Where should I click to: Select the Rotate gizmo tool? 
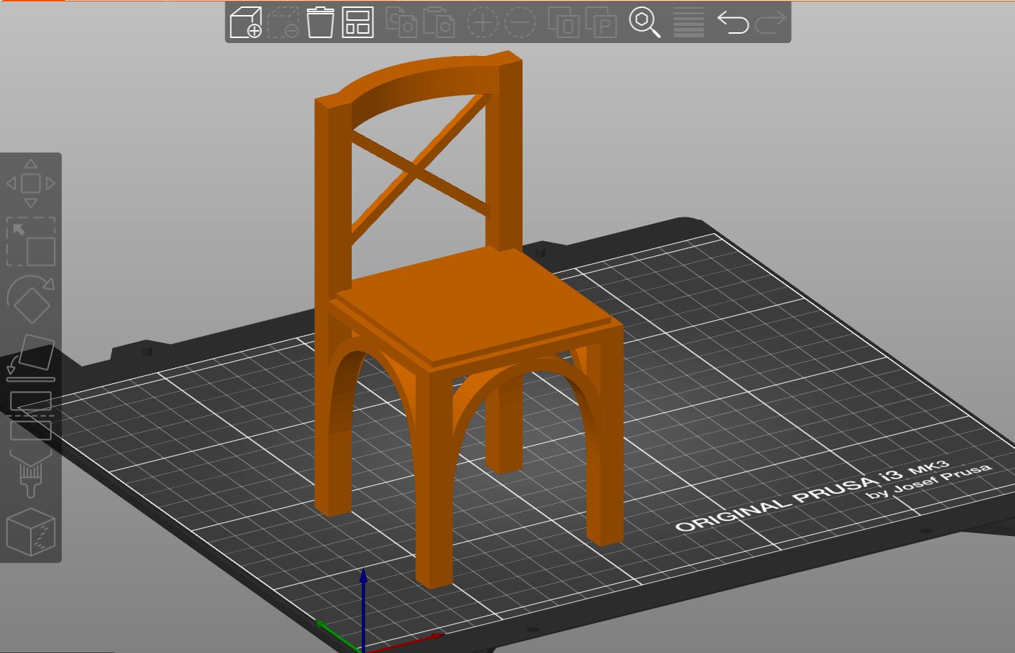[x=31, y=299]
